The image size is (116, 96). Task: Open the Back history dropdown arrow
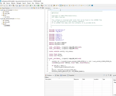(x=83, y=5)
